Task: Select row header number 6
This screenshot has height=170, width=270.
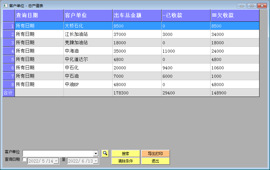Action: click(9, 68)
